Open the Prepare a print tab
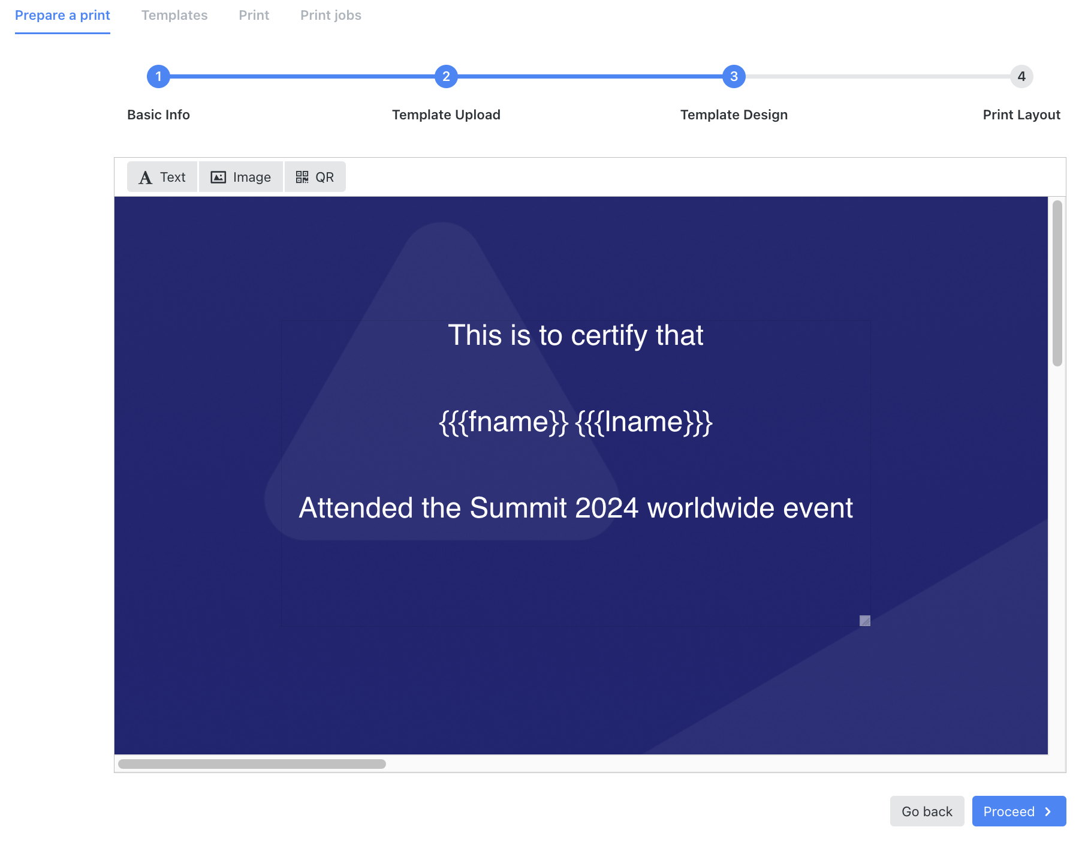Image resolution: width=1085 pixels, height=842 pixels. click(62, 16)
